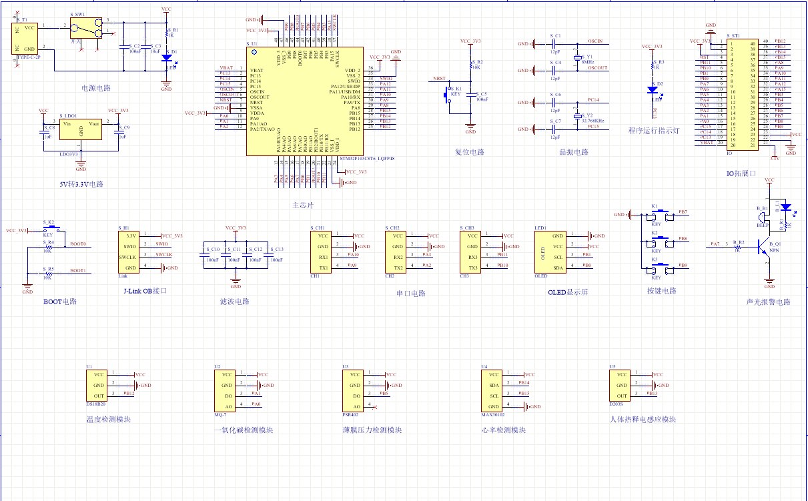The image size is (808, 501).
Task: Click the NRST net label at the reset key
Action: pyautogui.click(x=440, y=79)
